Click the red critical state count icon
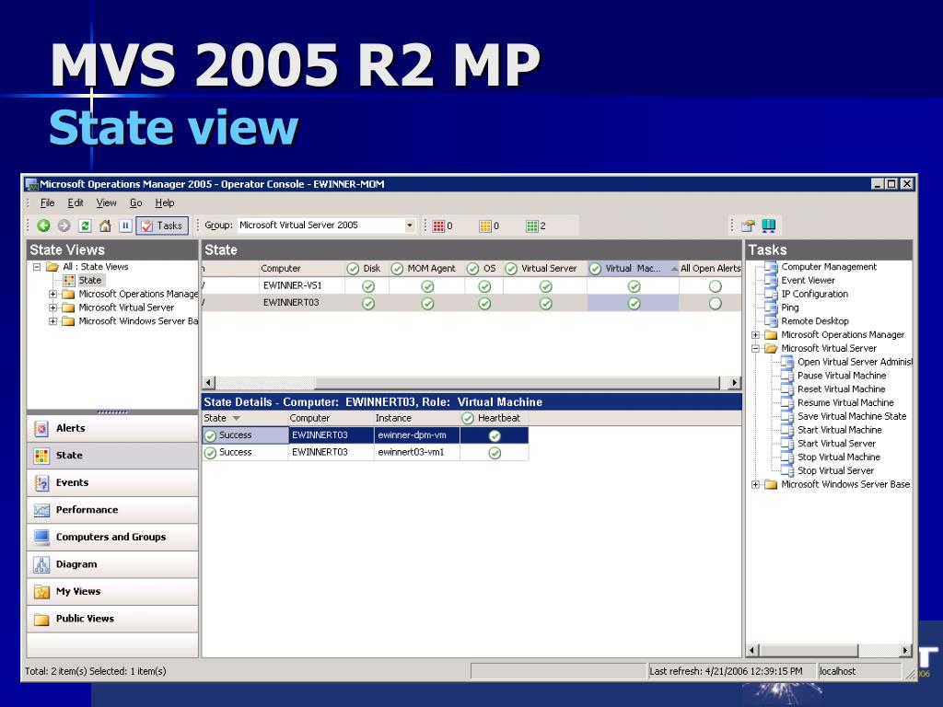This screenshot has width=943, height=707. 438,226
